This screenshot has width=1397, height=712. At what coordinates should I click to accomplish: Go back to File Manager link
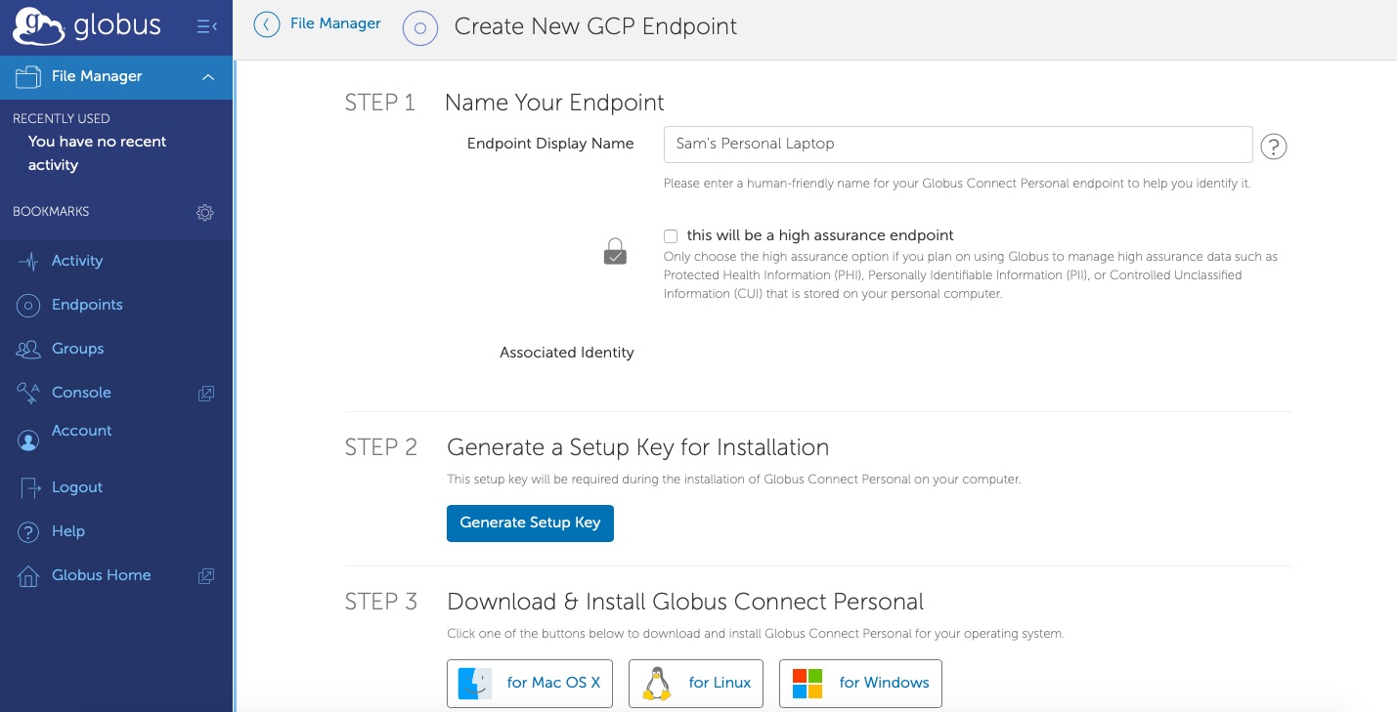pos(335,23)
